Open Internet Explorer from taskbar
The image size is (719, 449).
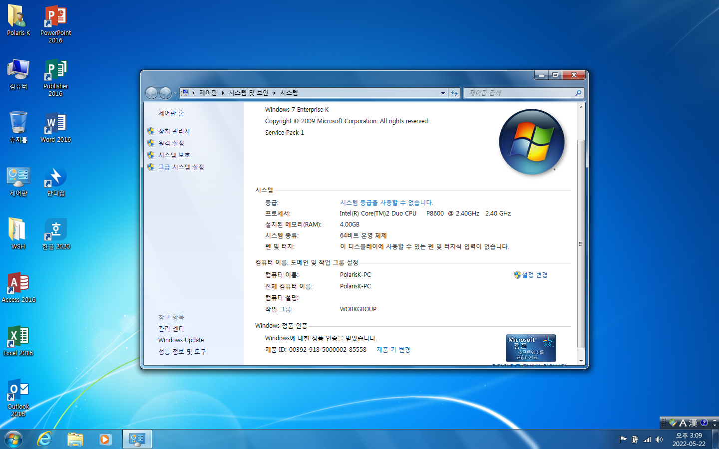(x=45, y=439)
